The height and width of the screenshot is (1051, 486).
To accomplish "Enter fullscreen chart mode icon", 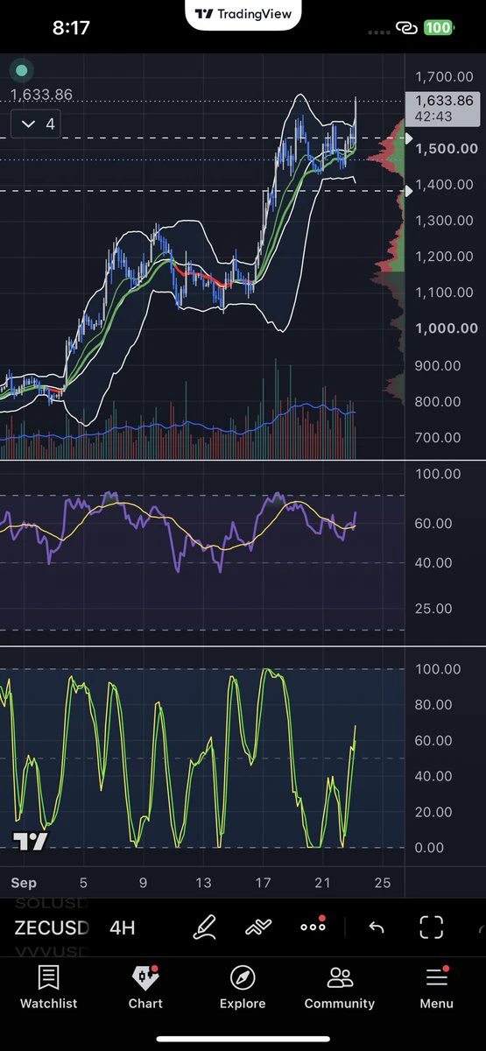I will coord(431,927).
